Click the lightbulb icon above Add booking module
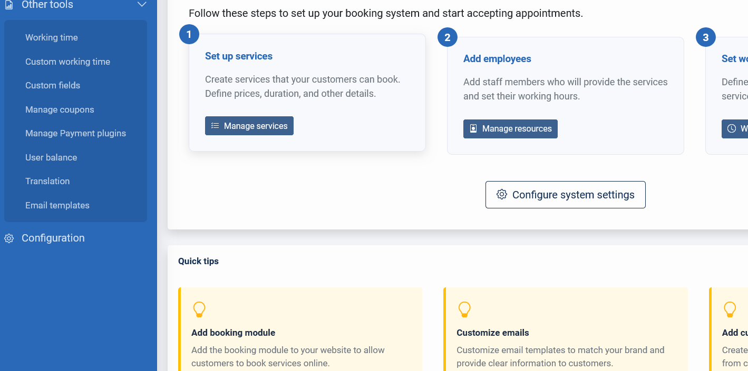Image resolution: width=748 pixels, height=371 pixels. pyautogui.click(x=199, y=309)
